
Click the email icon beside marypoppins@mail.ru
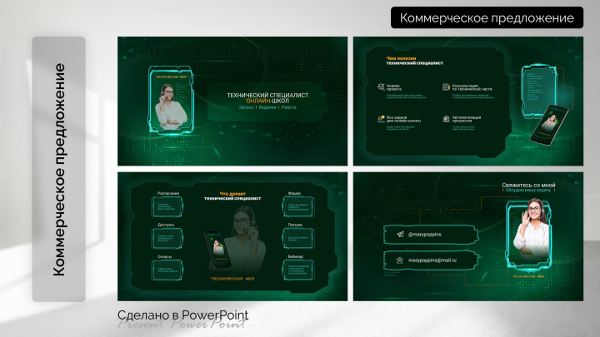click(399, 260)
